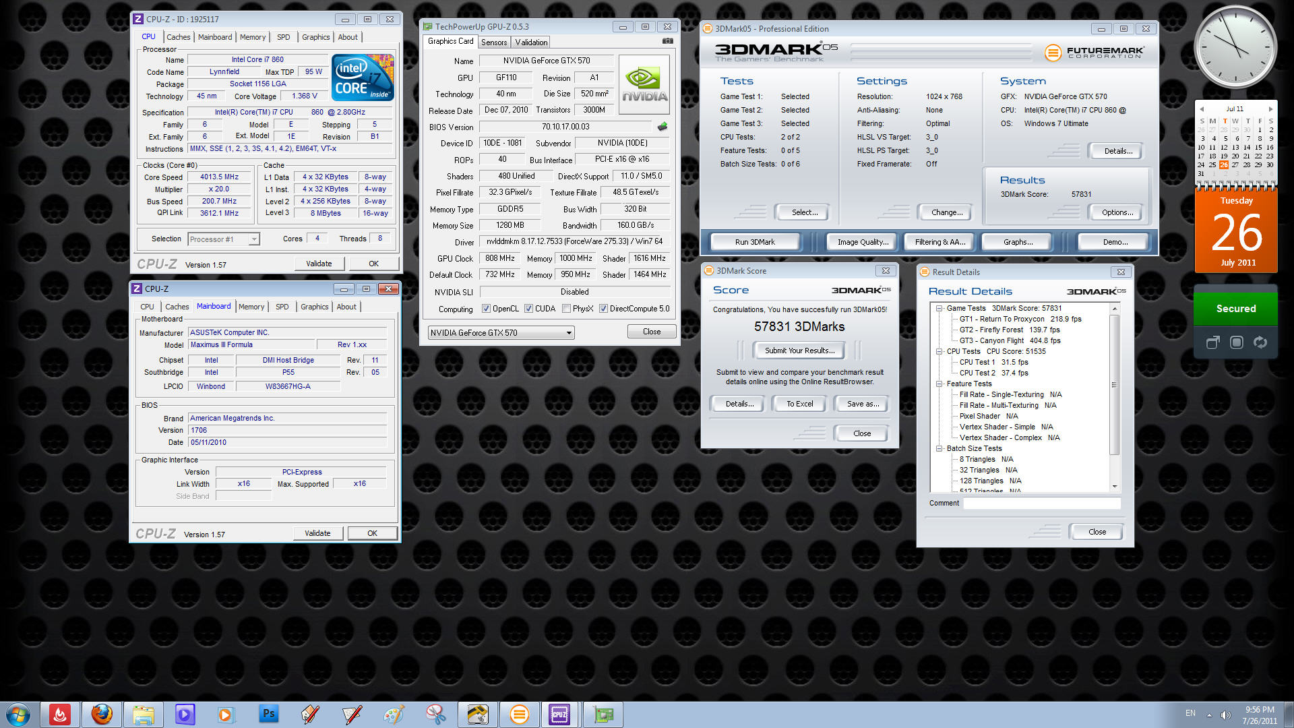Open the NVIDIA GeForce GTX 570 dropdown
Viewport: 1294px width, 728px height.
[568, 333]
